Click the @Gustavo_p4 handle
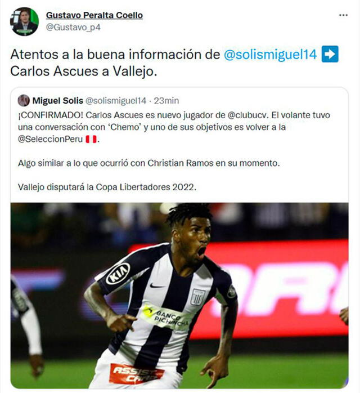 [x=73, y=27]
